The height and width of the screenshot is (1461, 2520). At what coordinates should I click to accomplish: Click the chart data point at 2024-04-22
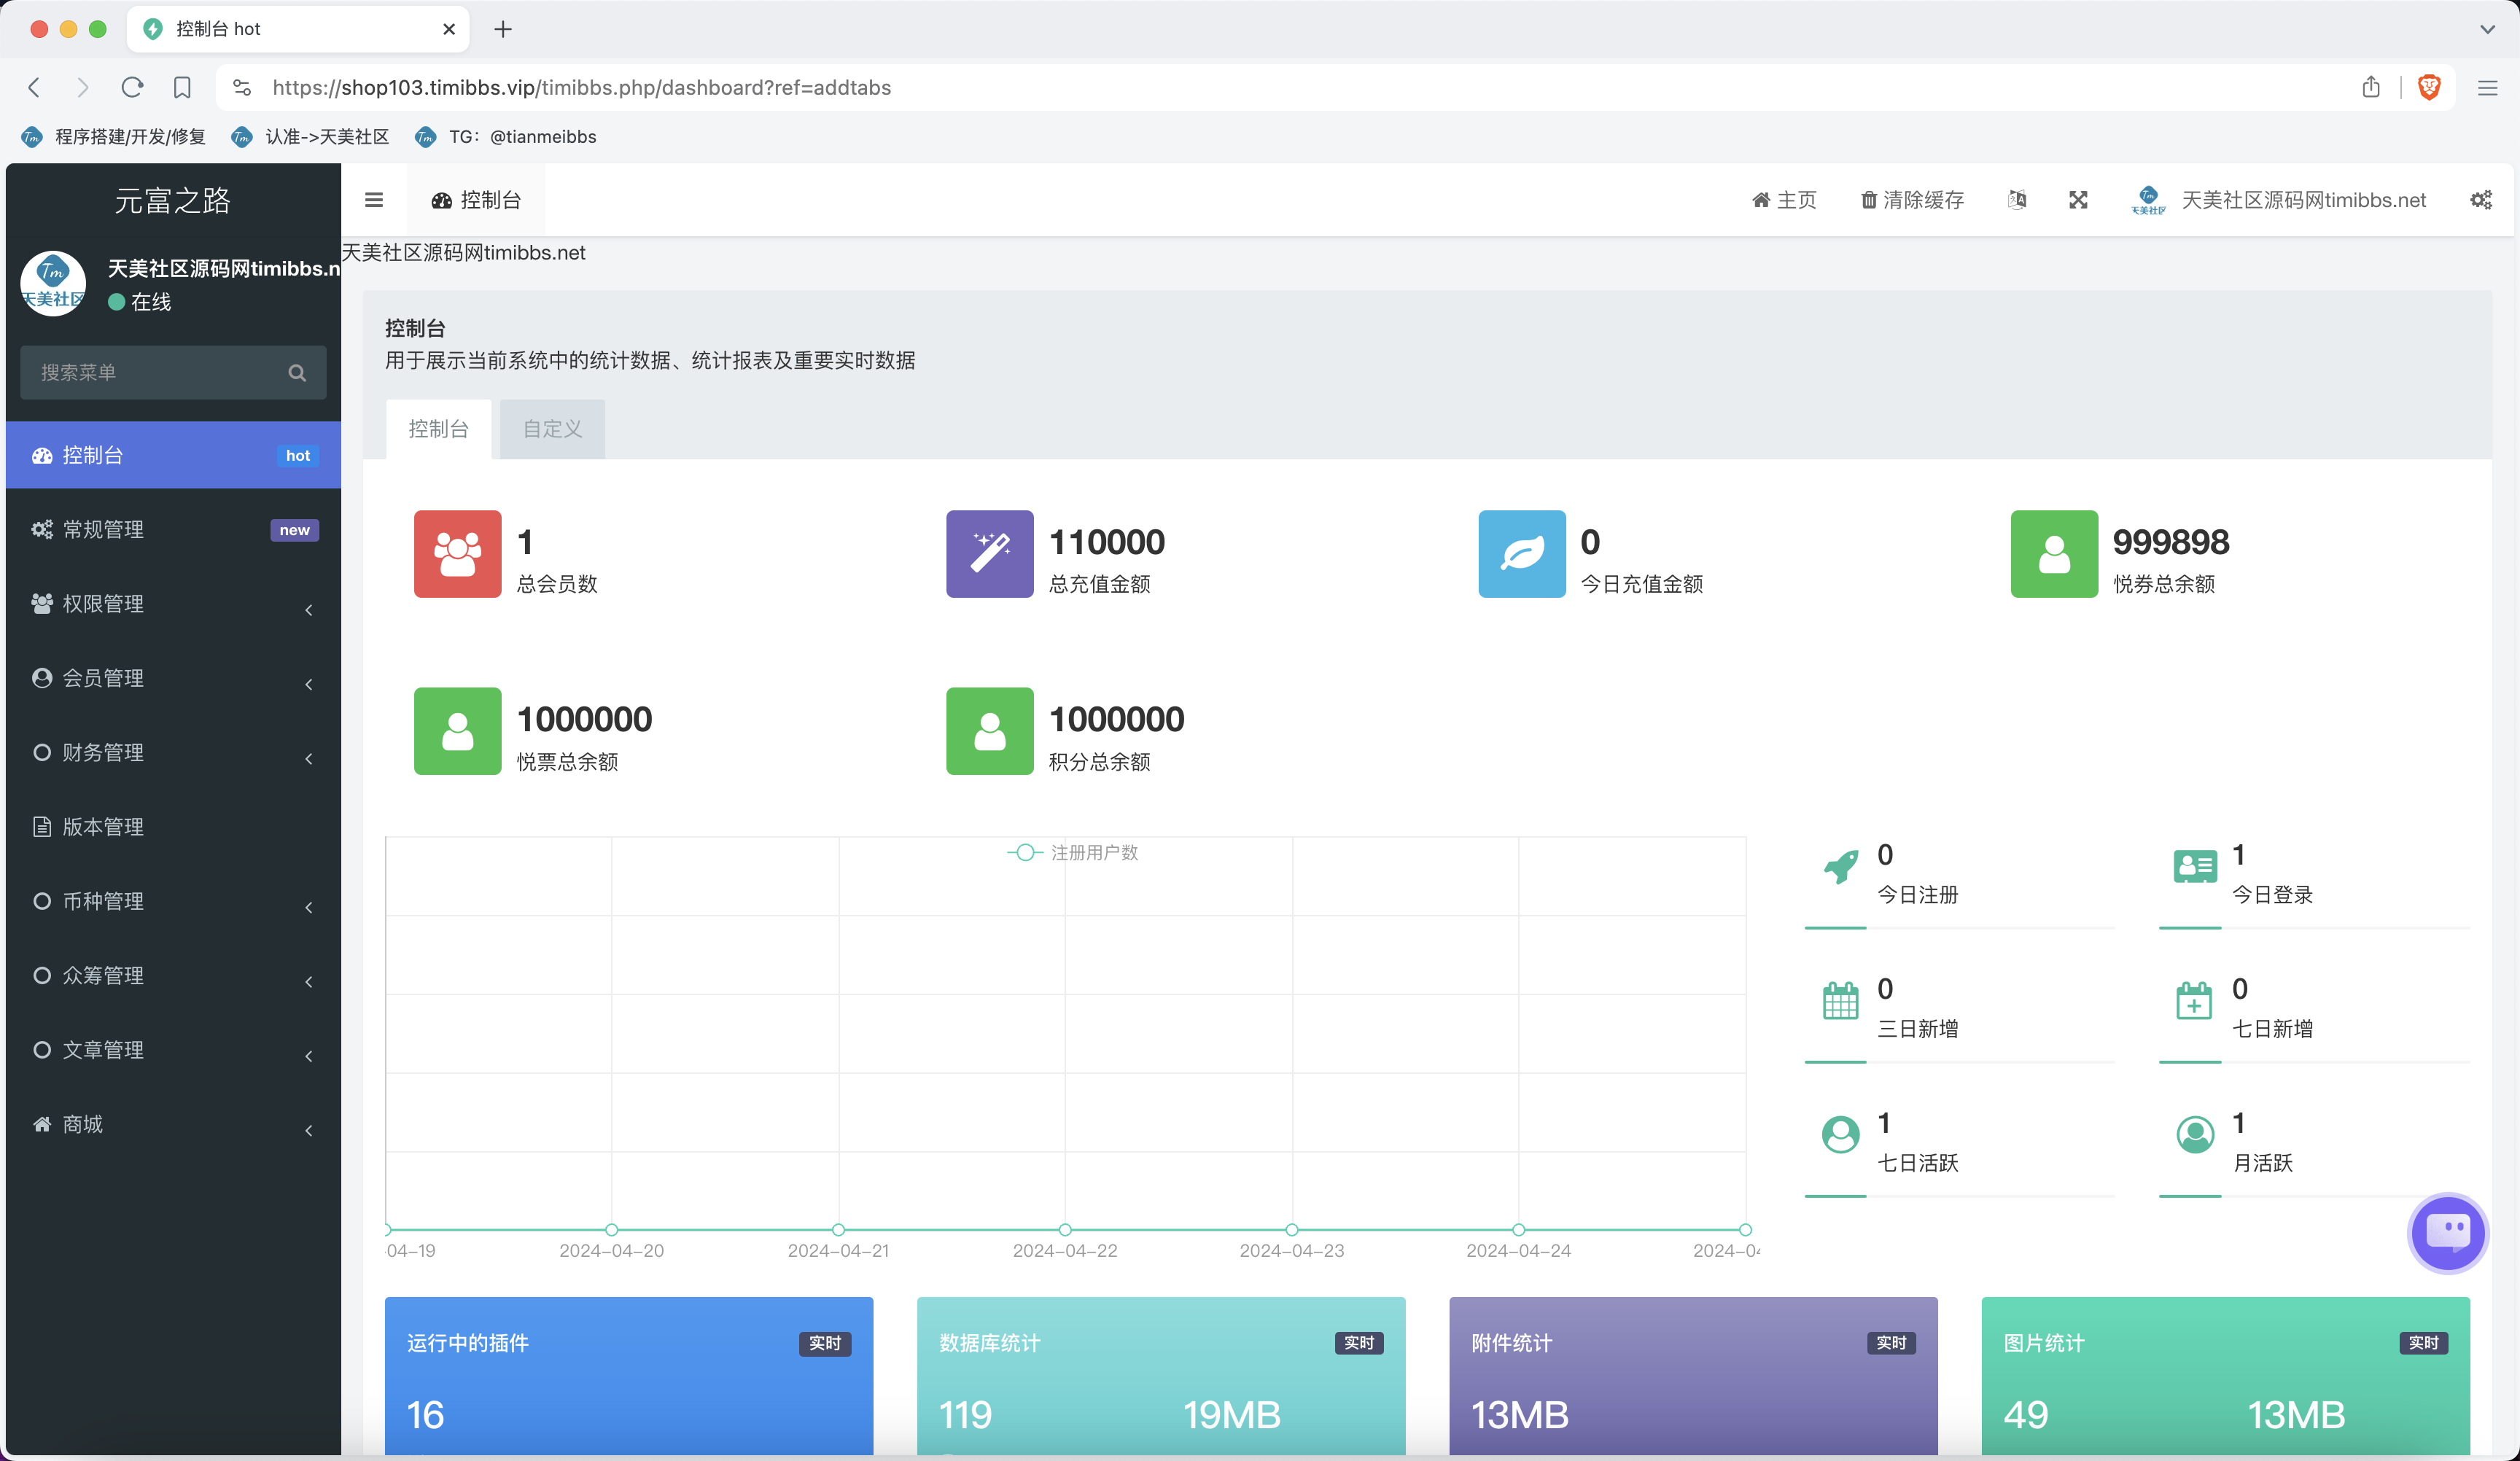pos(1065,1230)
